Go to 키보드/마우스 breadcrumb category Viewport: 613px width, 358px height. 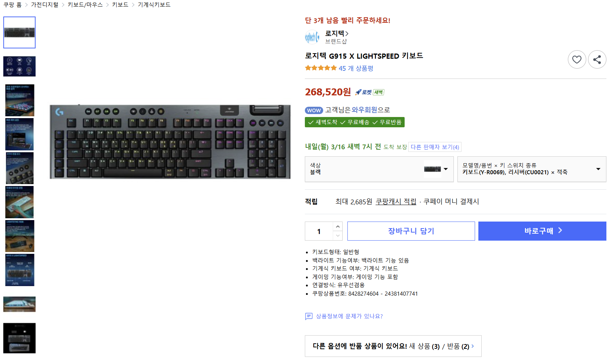point(85,5)
